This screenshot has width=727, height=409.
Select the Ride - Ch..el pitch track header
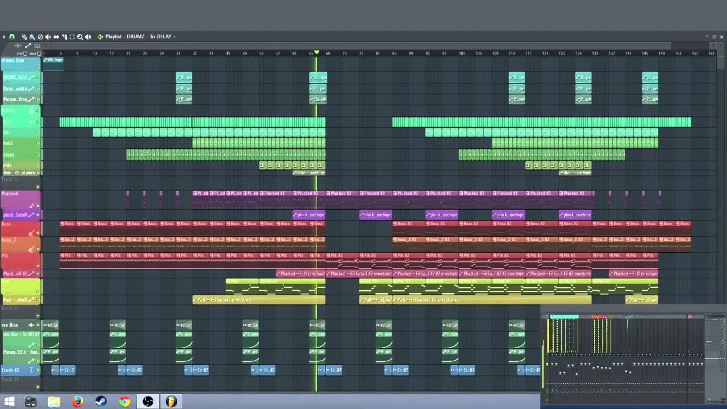tap(22, 173)
